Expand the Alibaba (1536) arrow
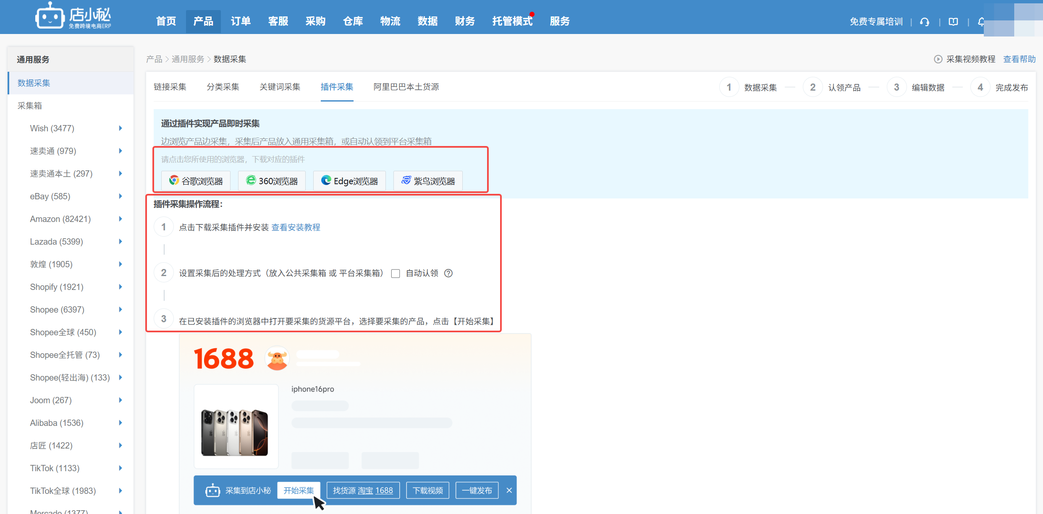Image resolution: width=1043 pixels, height=514 pixels. (121, 423)
